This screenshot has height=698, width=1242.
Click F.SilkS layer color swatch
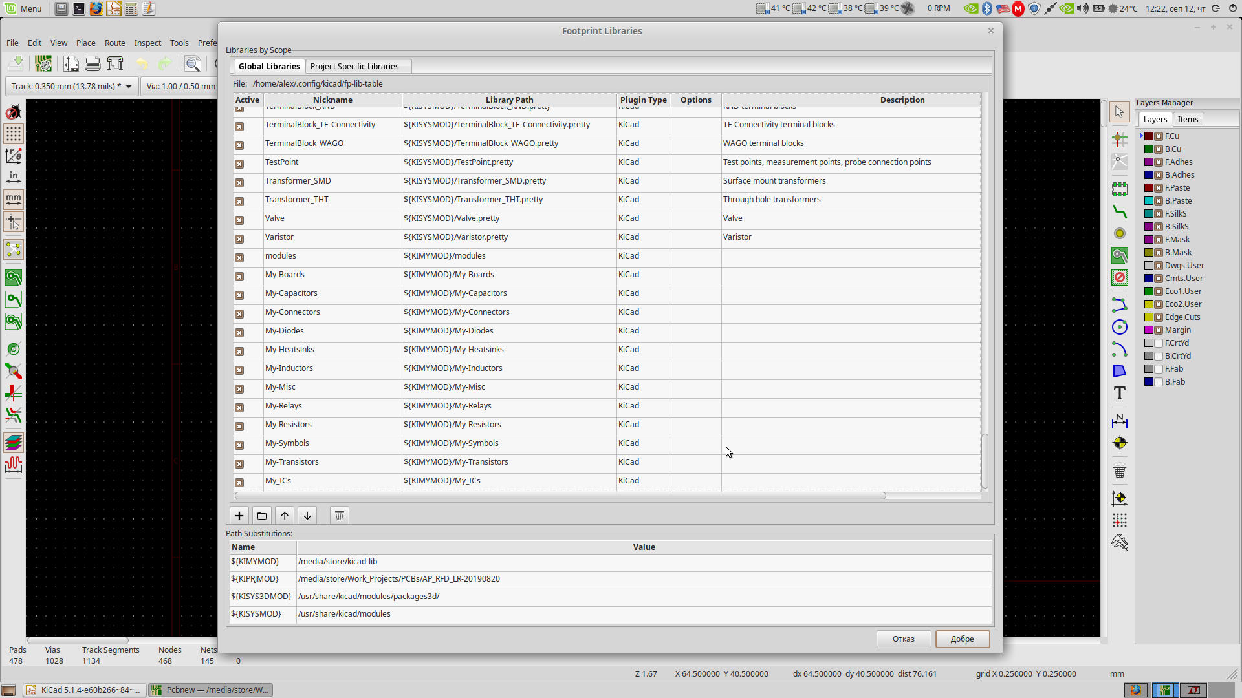tap(1148, 214)
